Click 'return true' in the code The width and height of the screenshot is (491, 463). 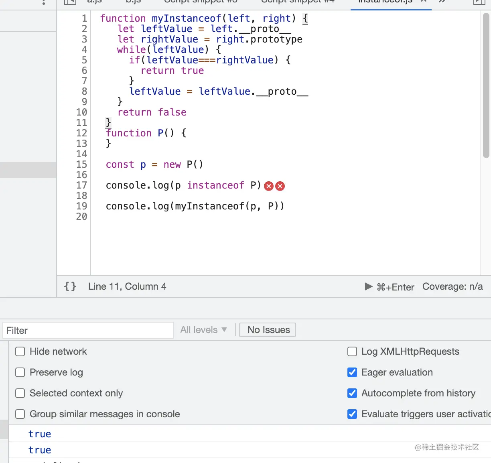pyautogui.click(x=172, y=71)
